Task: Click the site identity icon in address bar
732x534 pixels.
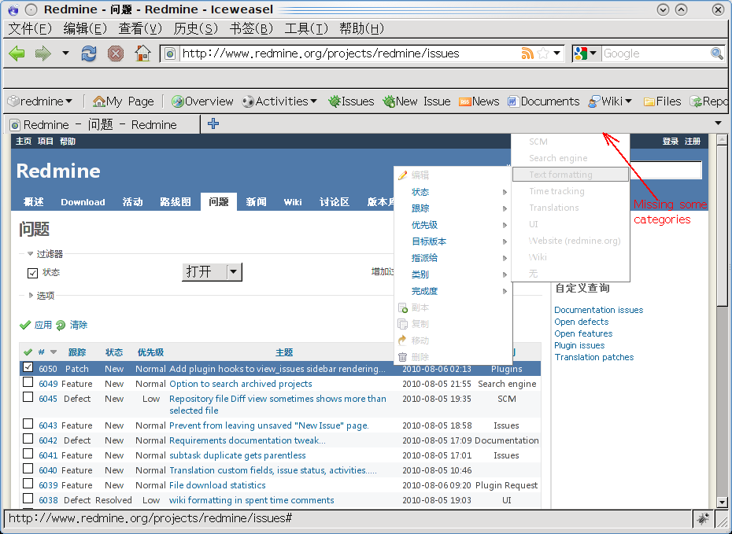Action: pyautogui.click(x=170, y=53)
